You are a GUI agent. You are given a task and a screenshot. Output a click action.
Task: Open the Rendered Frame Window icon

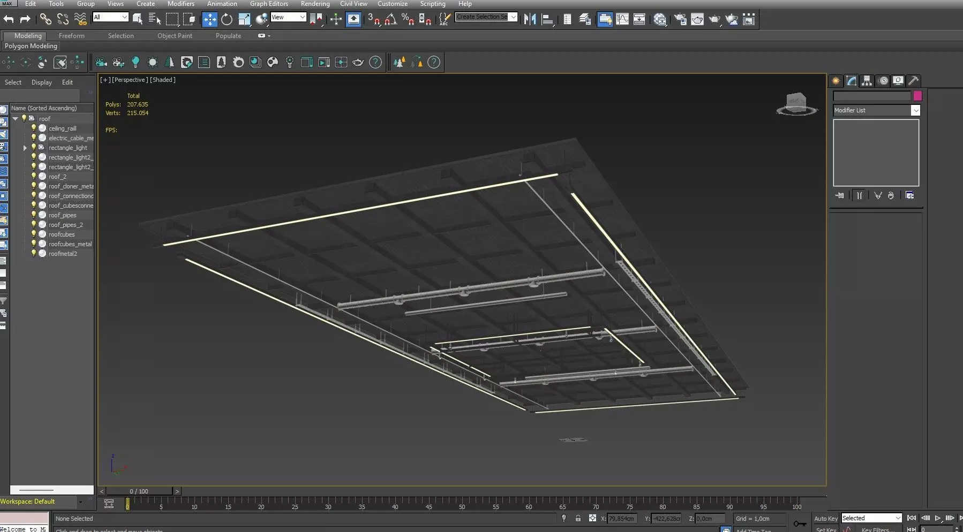click(697, 19)
